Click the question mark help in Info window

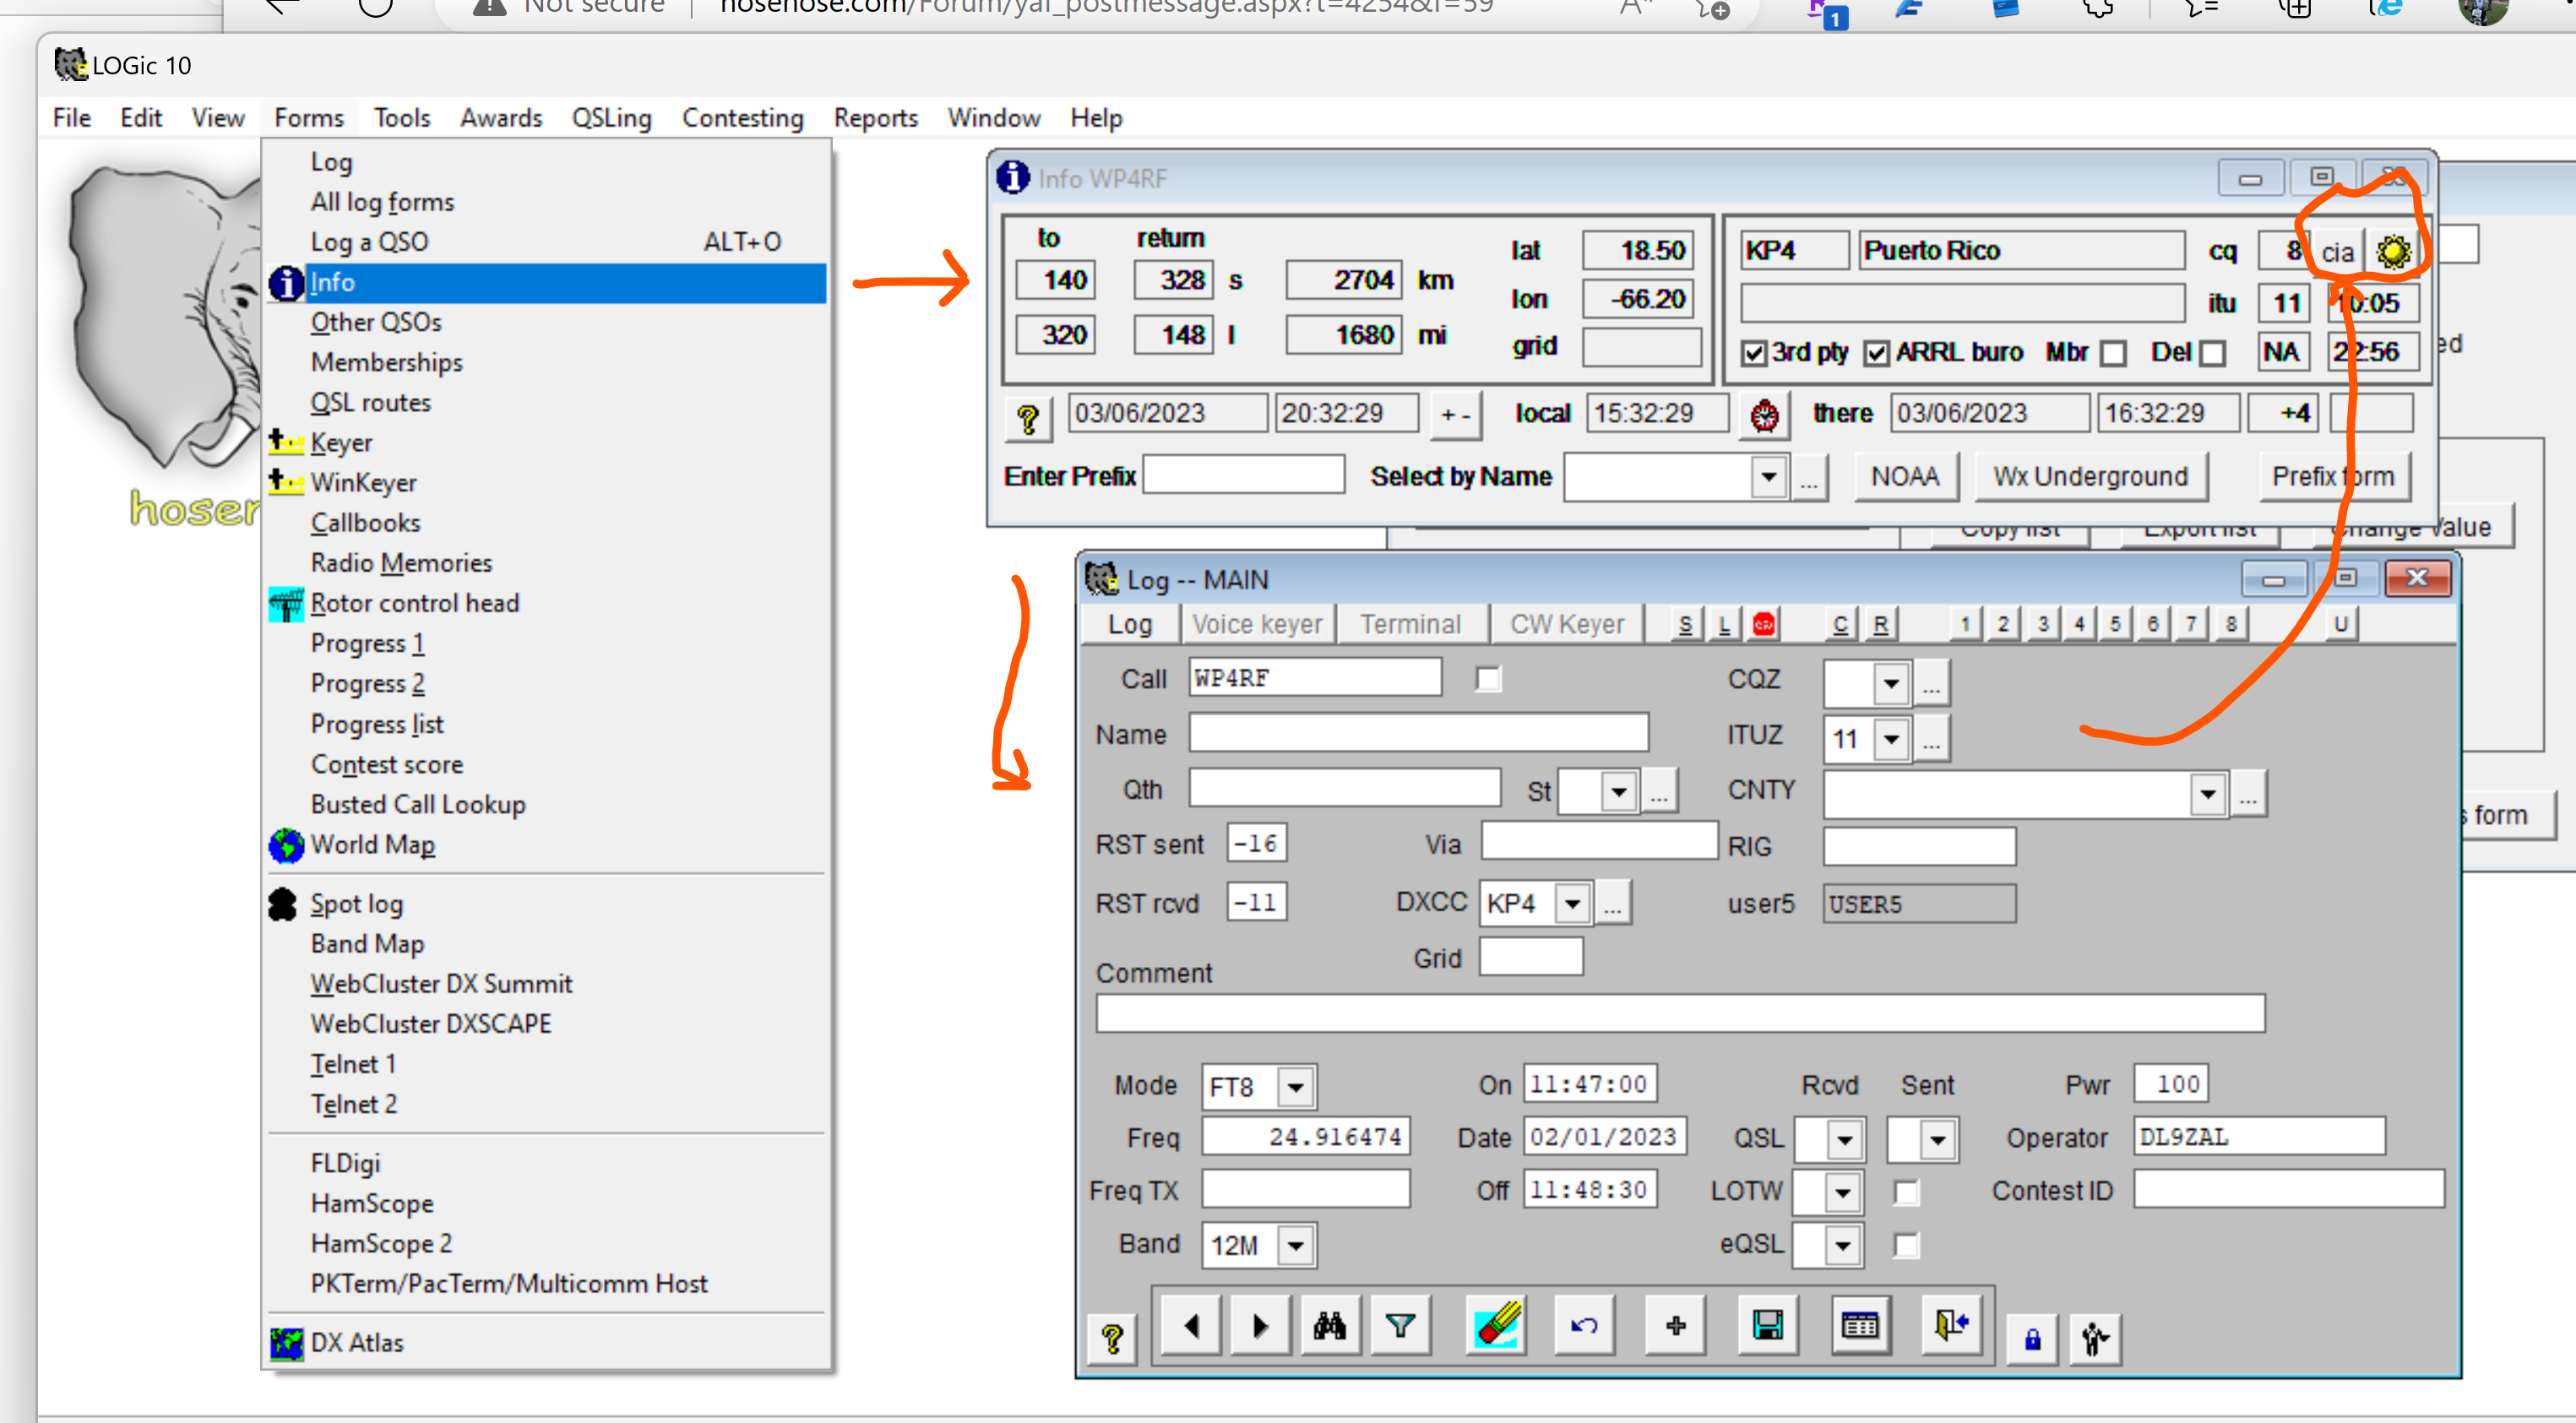[x=1028, y=418]
